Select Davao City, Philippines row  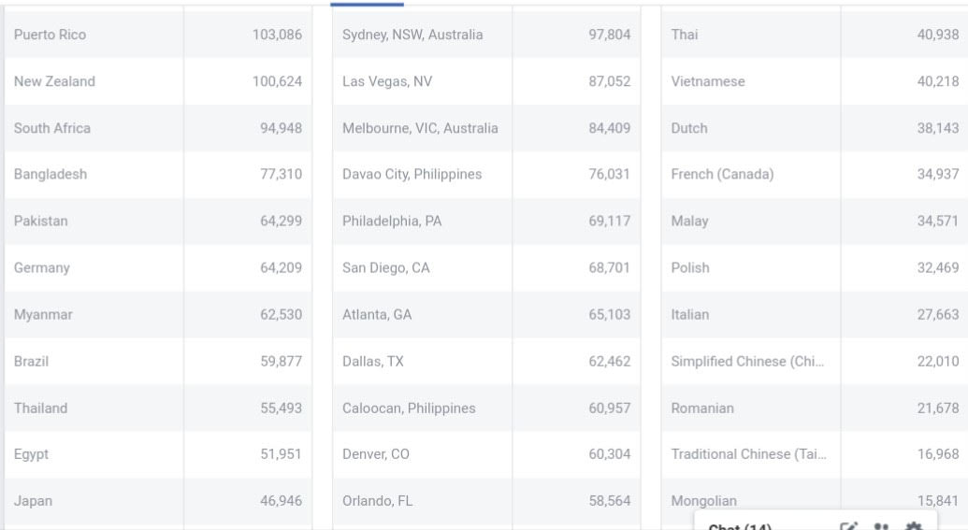[x=412, y=175]
